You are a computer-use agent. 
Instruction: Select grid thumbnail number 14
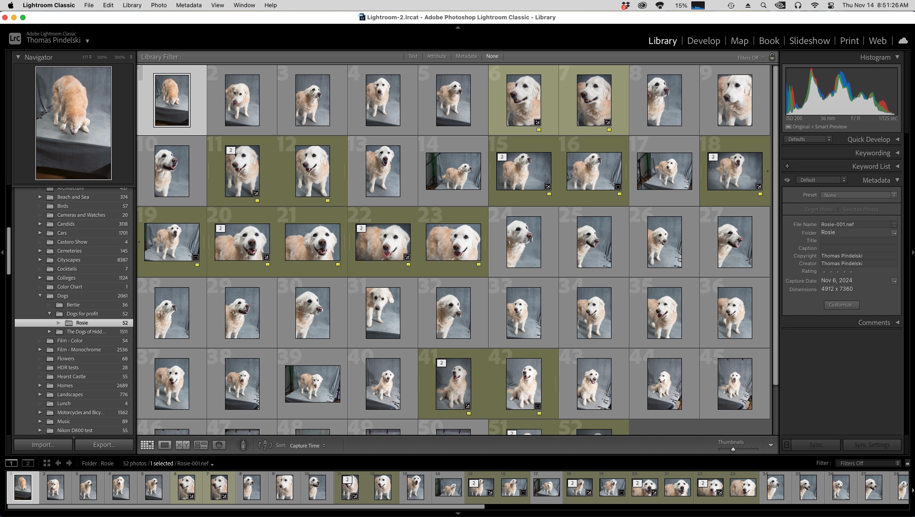point(453,171)
